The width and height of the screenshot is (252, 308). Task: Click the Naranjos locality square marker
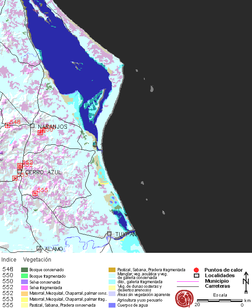(x=33, y=125)
